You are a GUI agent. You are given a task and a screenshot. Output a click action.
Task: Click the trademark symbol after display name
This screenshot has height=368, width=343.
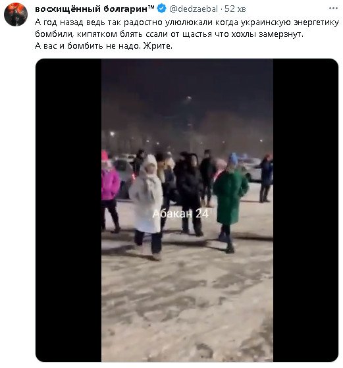click(x=151, y=7)
